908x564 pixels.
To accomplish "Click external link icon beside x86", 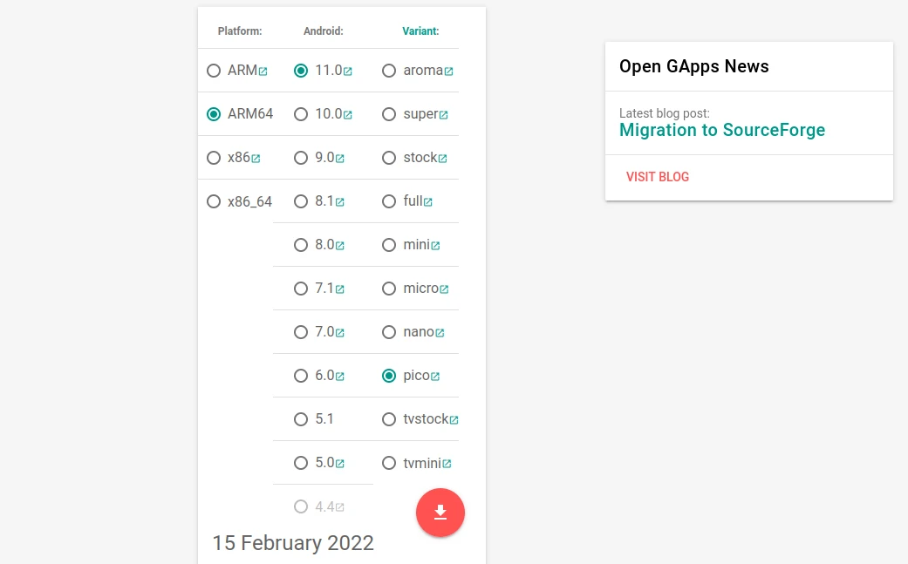I will (256, 159).
